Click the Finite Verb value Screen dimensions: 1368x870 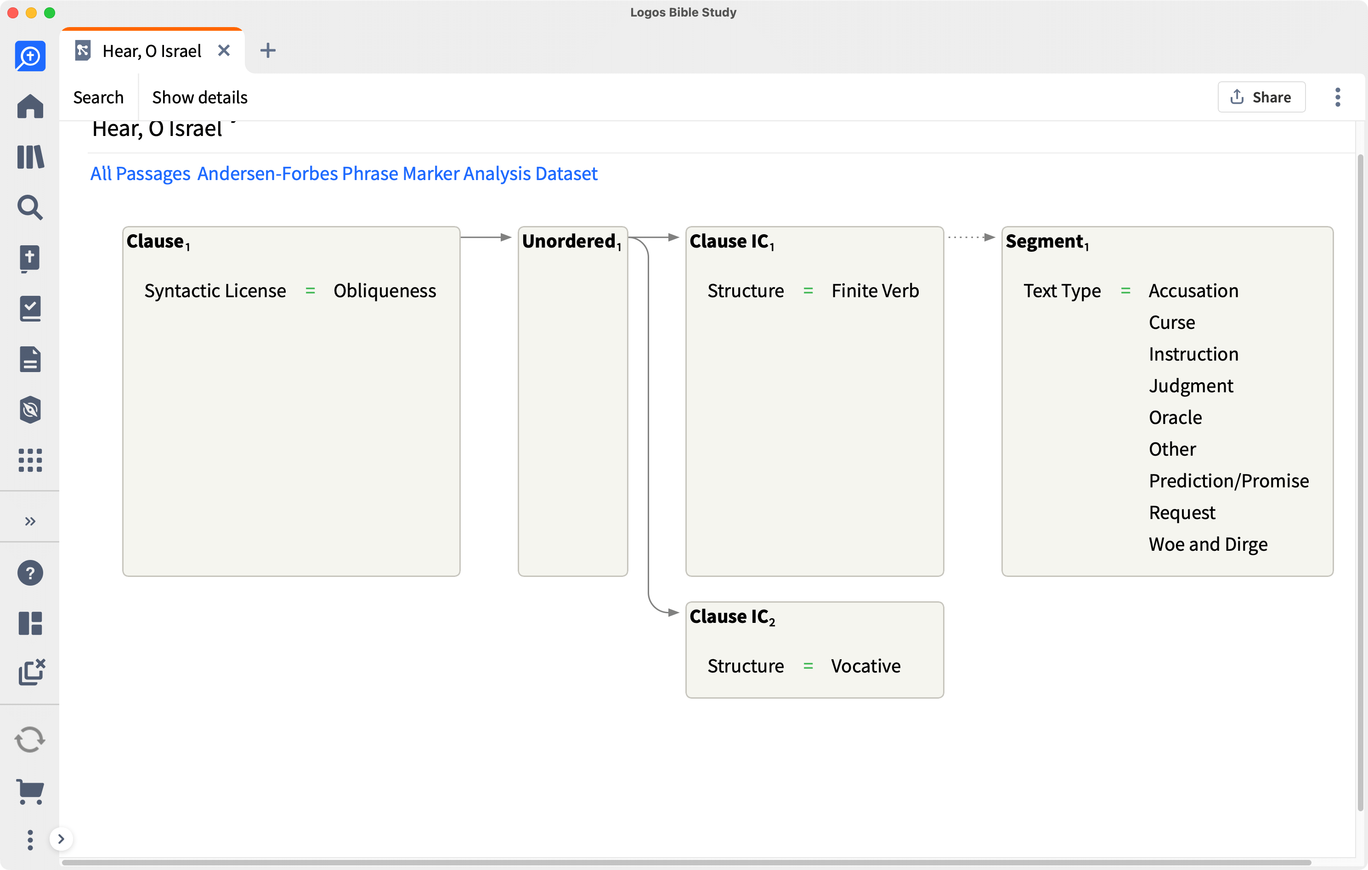click(x=875, y=290)
